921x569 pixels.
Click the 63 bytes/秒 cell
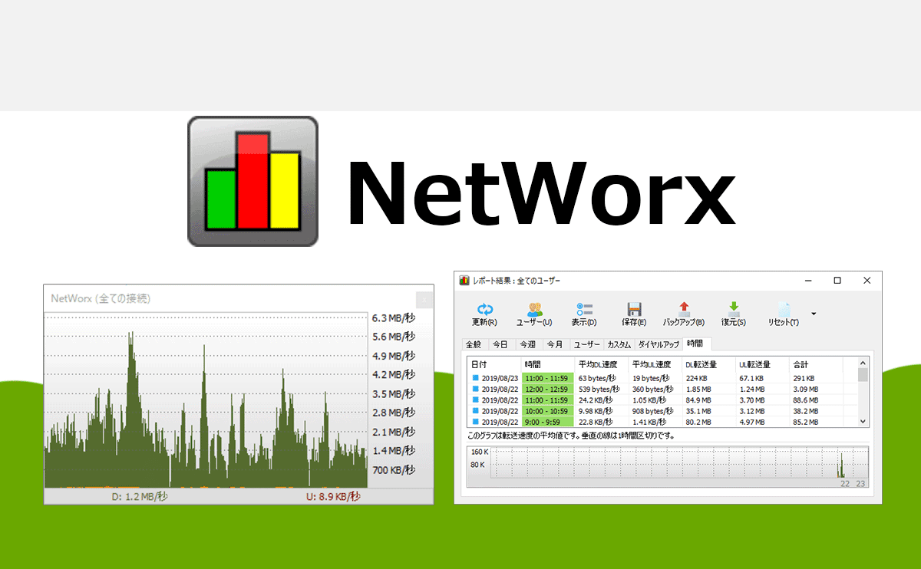pyautogui.click(x=597, y=378)
